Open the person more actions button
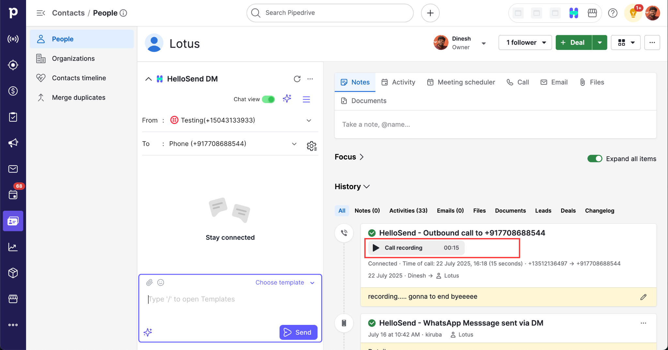Viewport: 668px width, 350px height. pos(652,42)
